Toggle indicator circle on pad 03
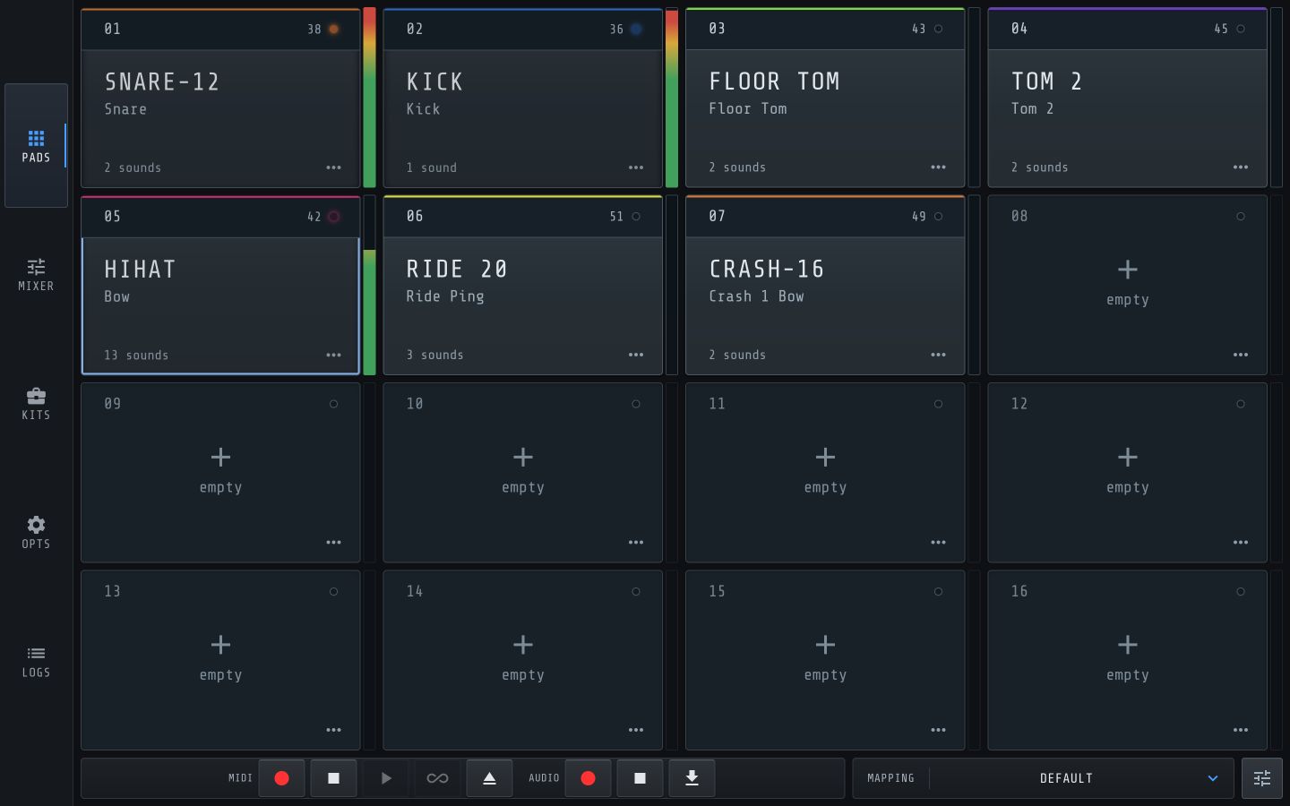Screen dimensions: 1290x806 pyautogui.click(x=938, y=29)
